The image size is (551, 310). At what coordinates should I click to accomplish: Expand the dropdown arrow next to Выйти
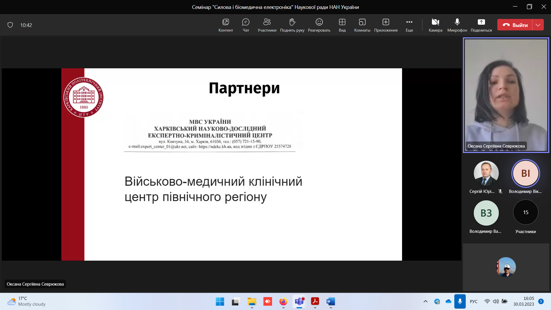pos(538,25)
